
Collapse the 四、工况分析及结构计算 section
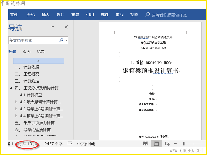(x=11, y=88)
